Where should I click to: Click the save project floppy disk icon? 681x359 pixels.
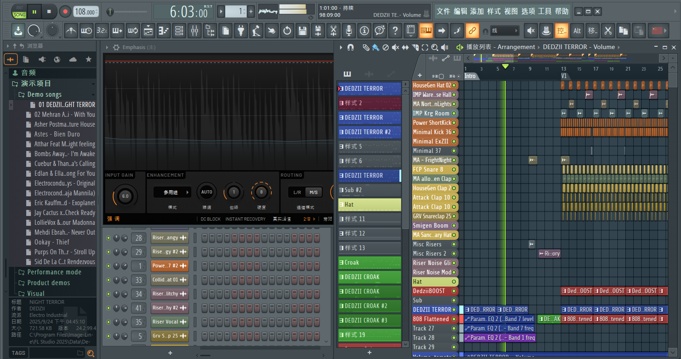tap(303, 31)
